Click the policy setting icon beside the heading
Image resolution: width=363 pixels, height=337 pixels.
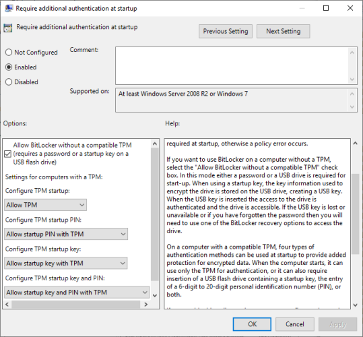[8, 28]
